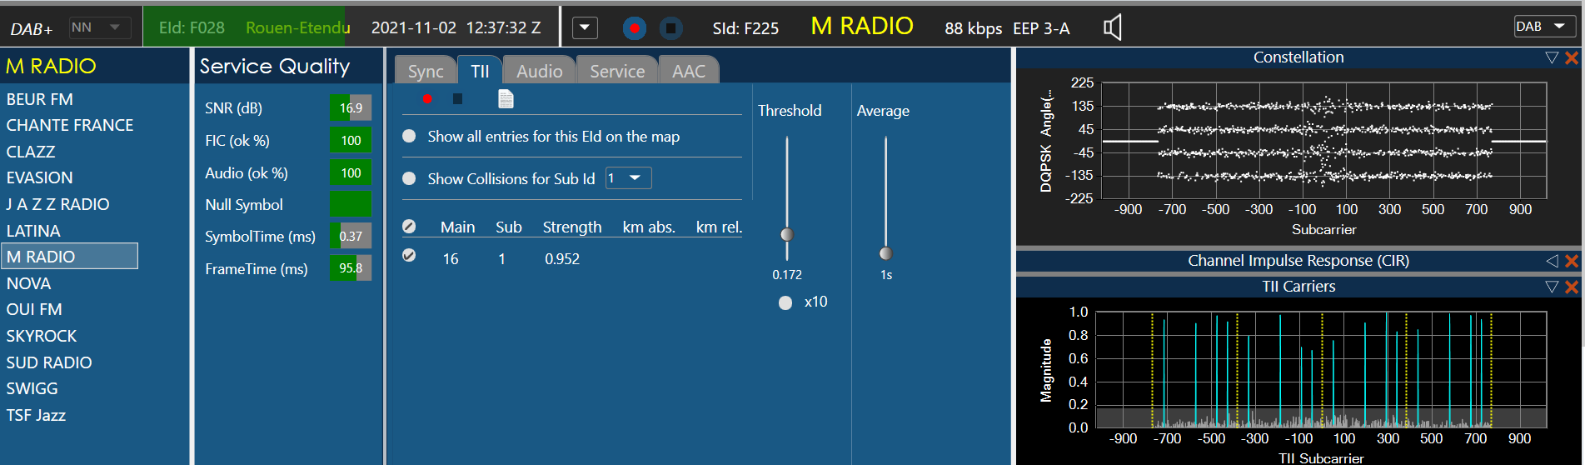Select CHANTE FRANCE station

tap(70, 125)
